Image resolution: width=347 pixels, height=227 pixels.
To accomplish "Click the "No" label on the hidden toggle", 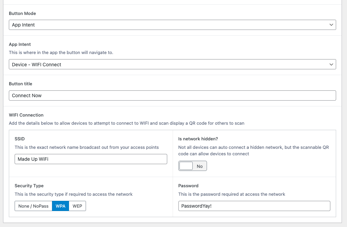I will click(199, 166).
